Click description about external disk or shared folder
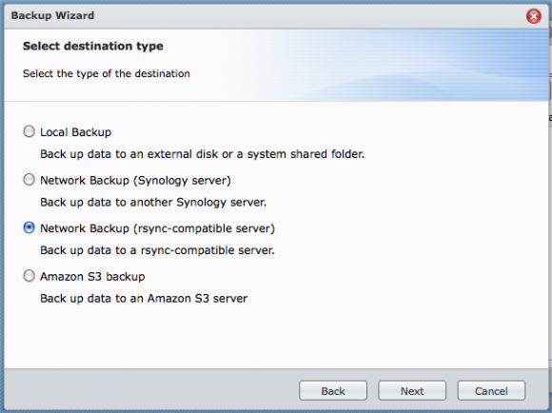Screen dimensions: 552x413 (202, 154)
